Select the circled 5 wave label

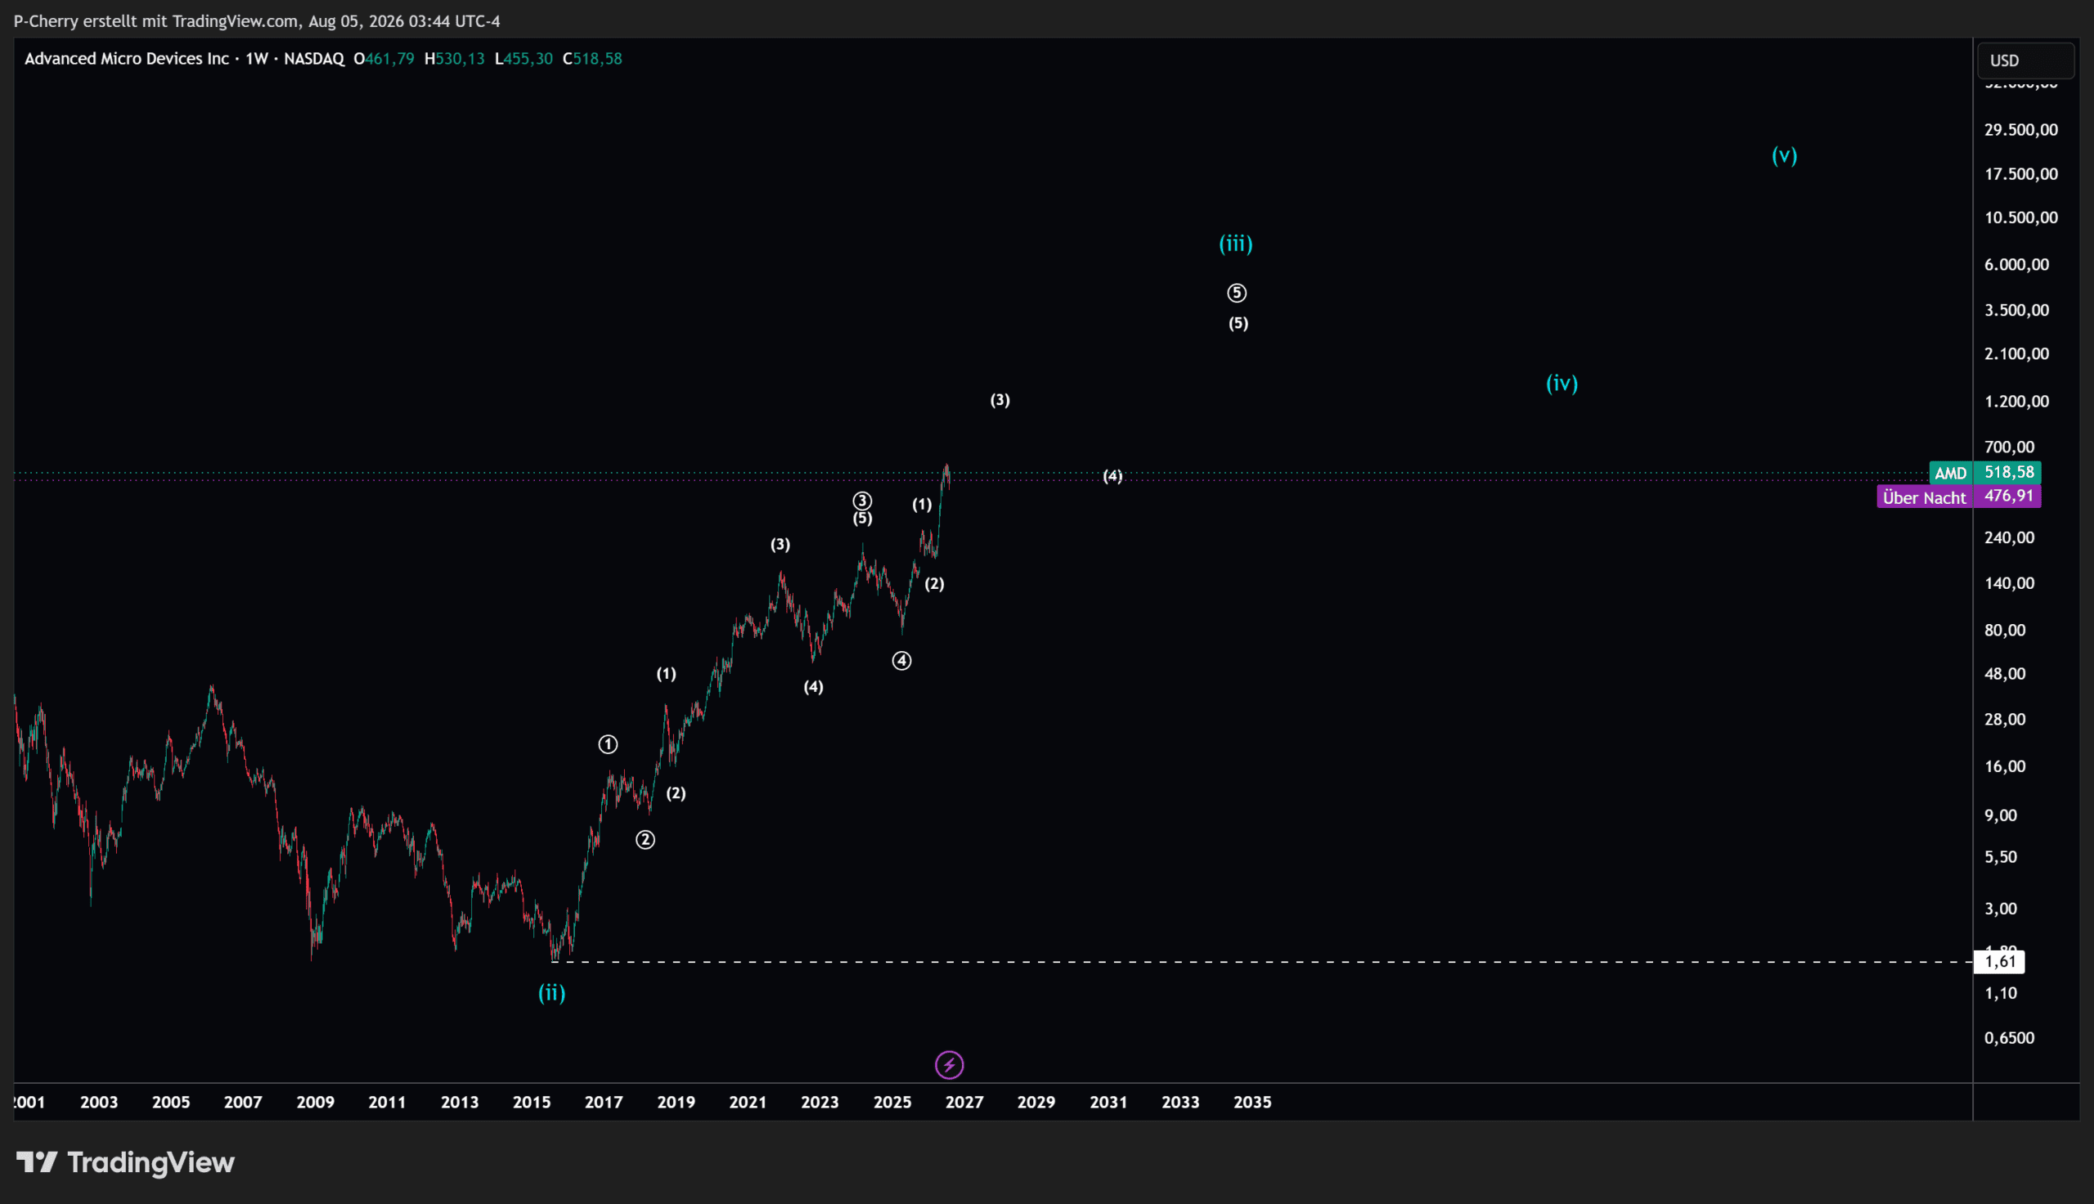[1237, 293]
